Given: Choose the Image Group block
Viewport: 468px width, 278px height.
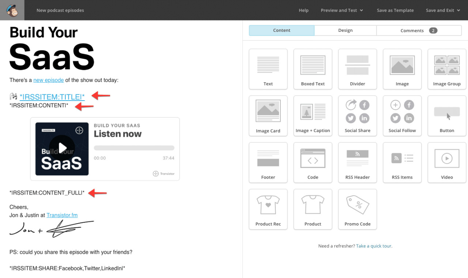Looking at the screenshot, I should (446, 69).
